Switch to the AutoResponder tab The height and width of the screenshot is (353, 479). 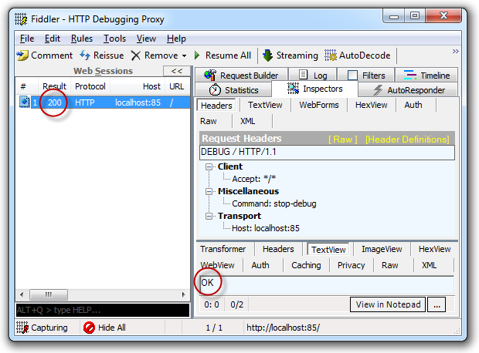[408, 90]
